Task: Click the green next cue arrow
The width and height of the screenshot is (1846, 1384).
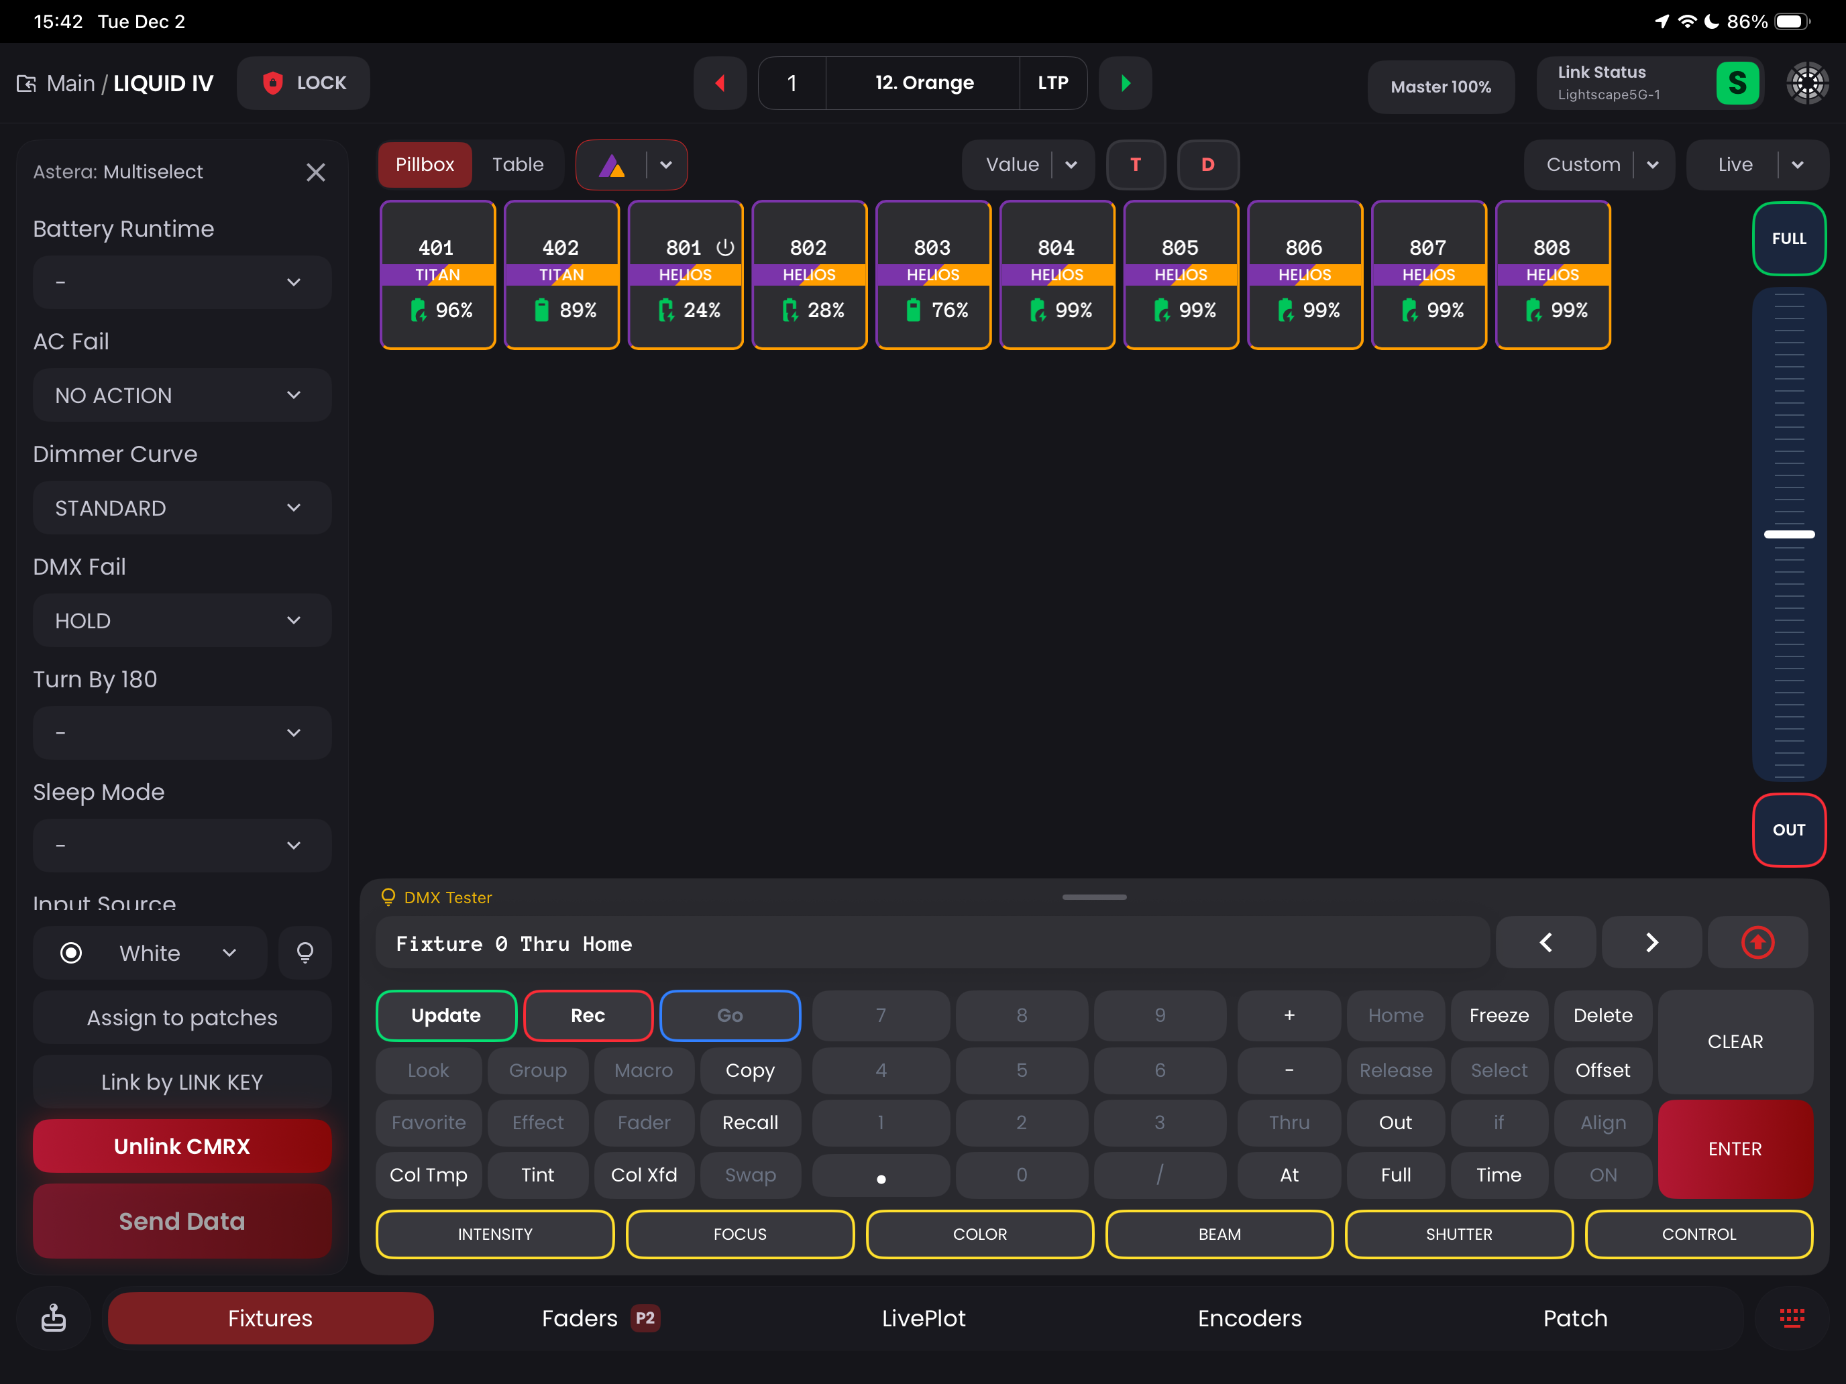Action: [x=1125, y=82]
